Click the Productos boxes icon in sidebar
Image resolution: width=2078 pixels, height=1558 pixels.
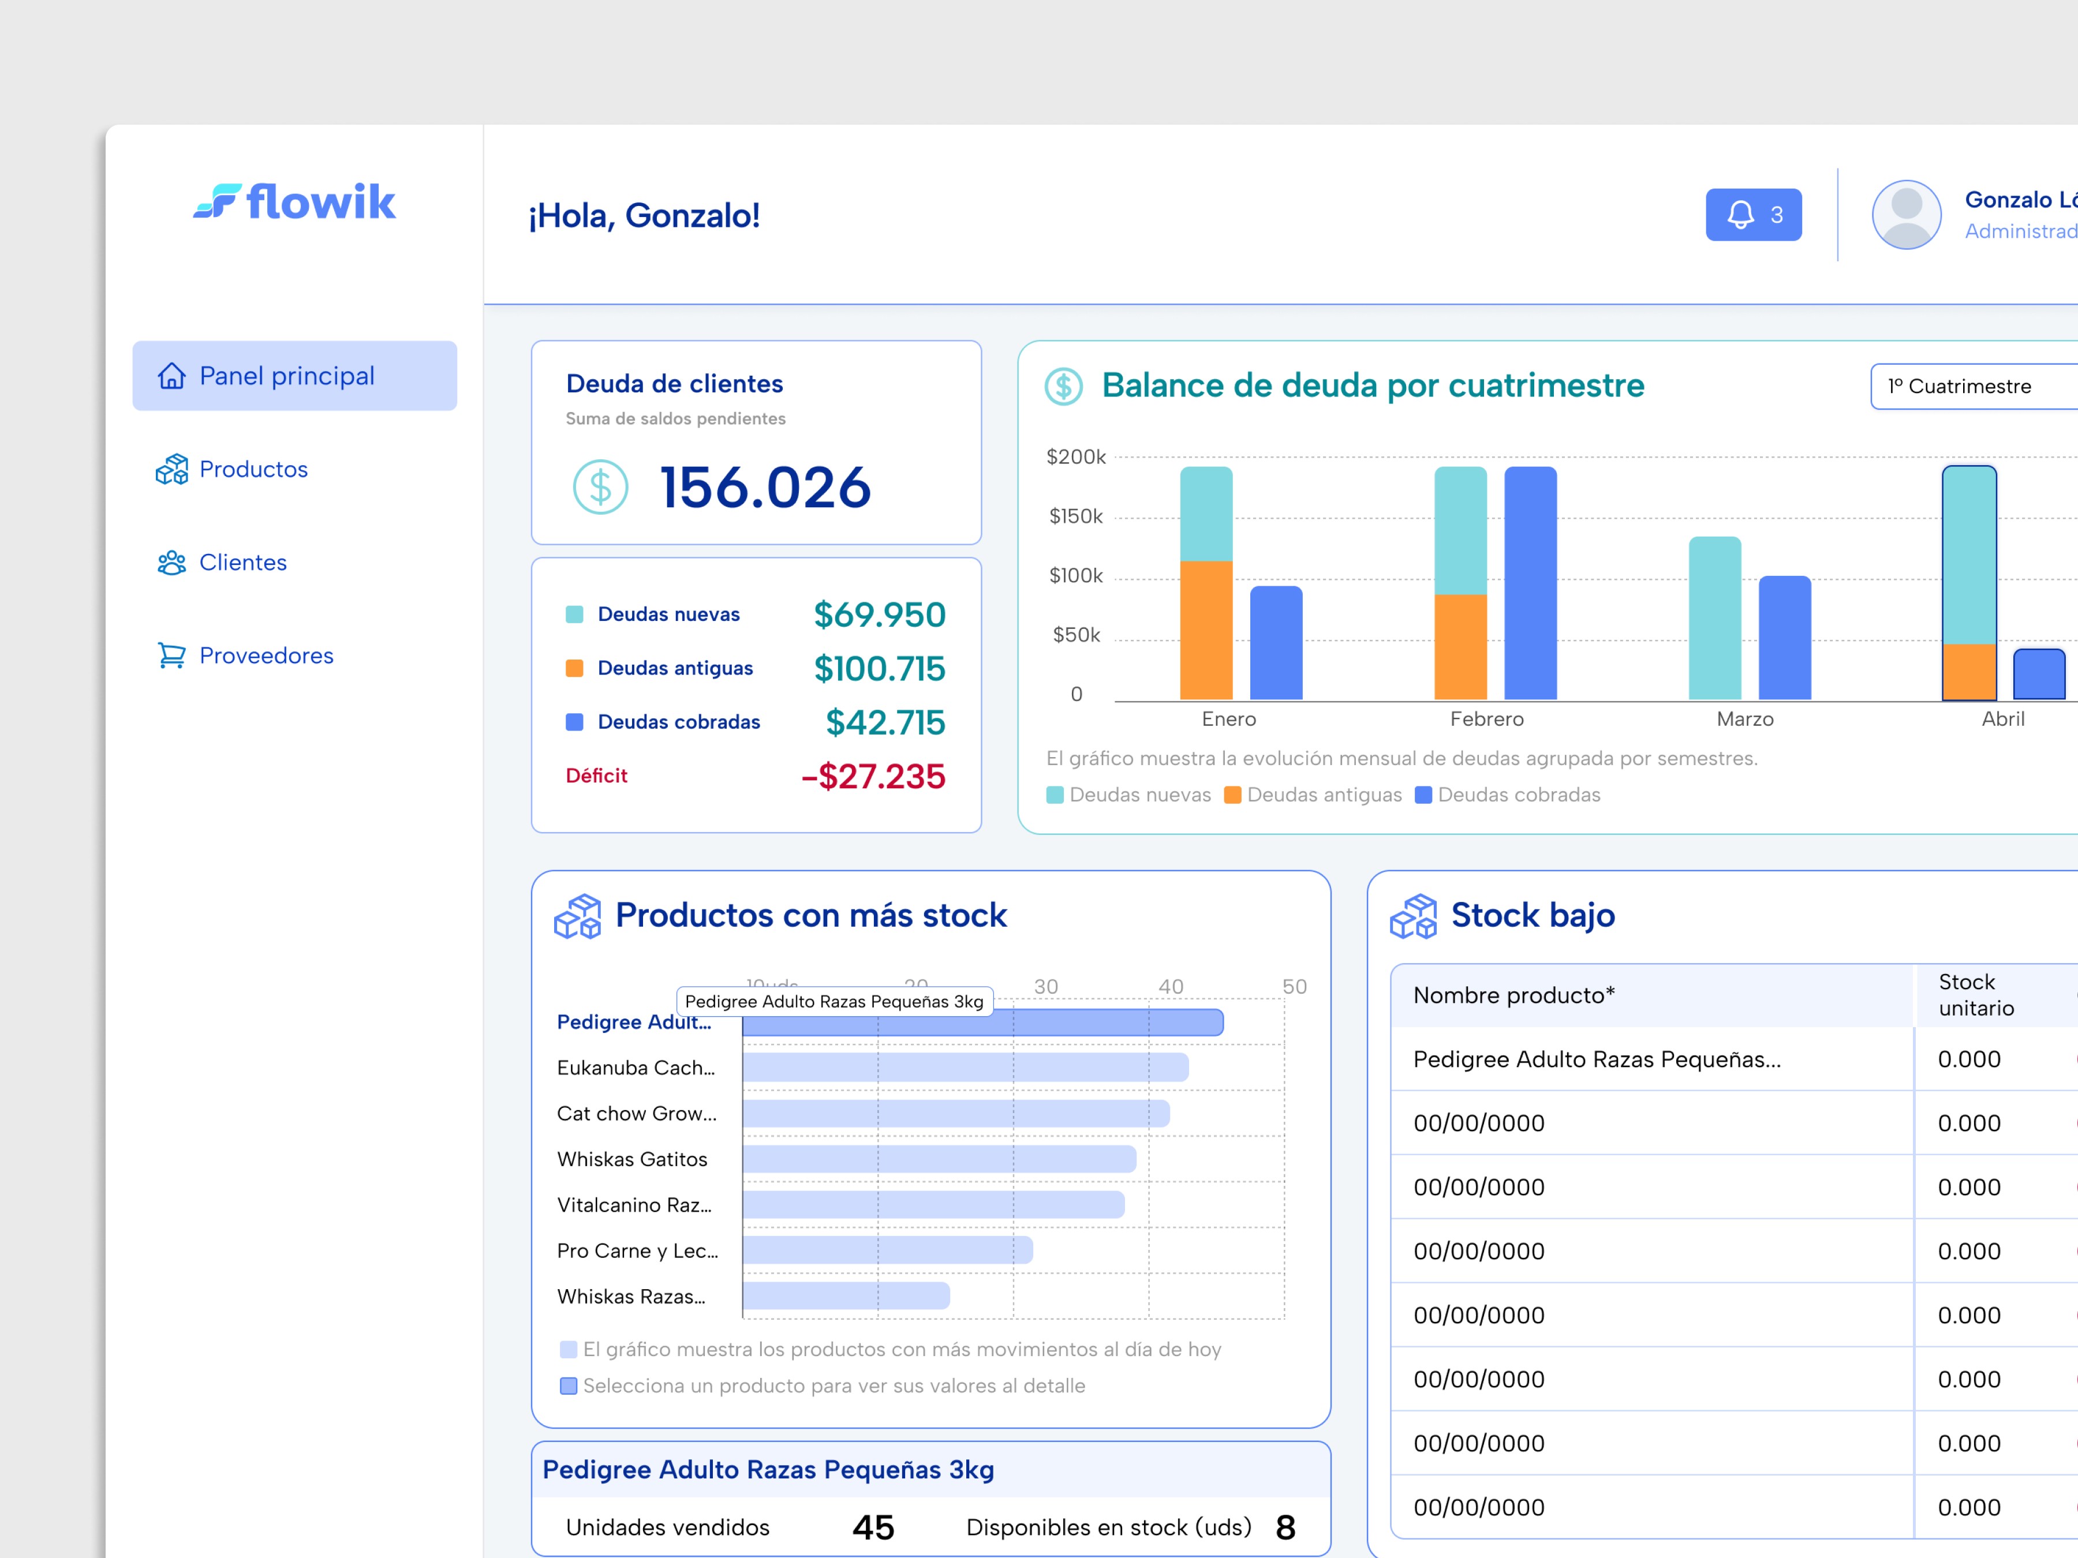[171, 469]
